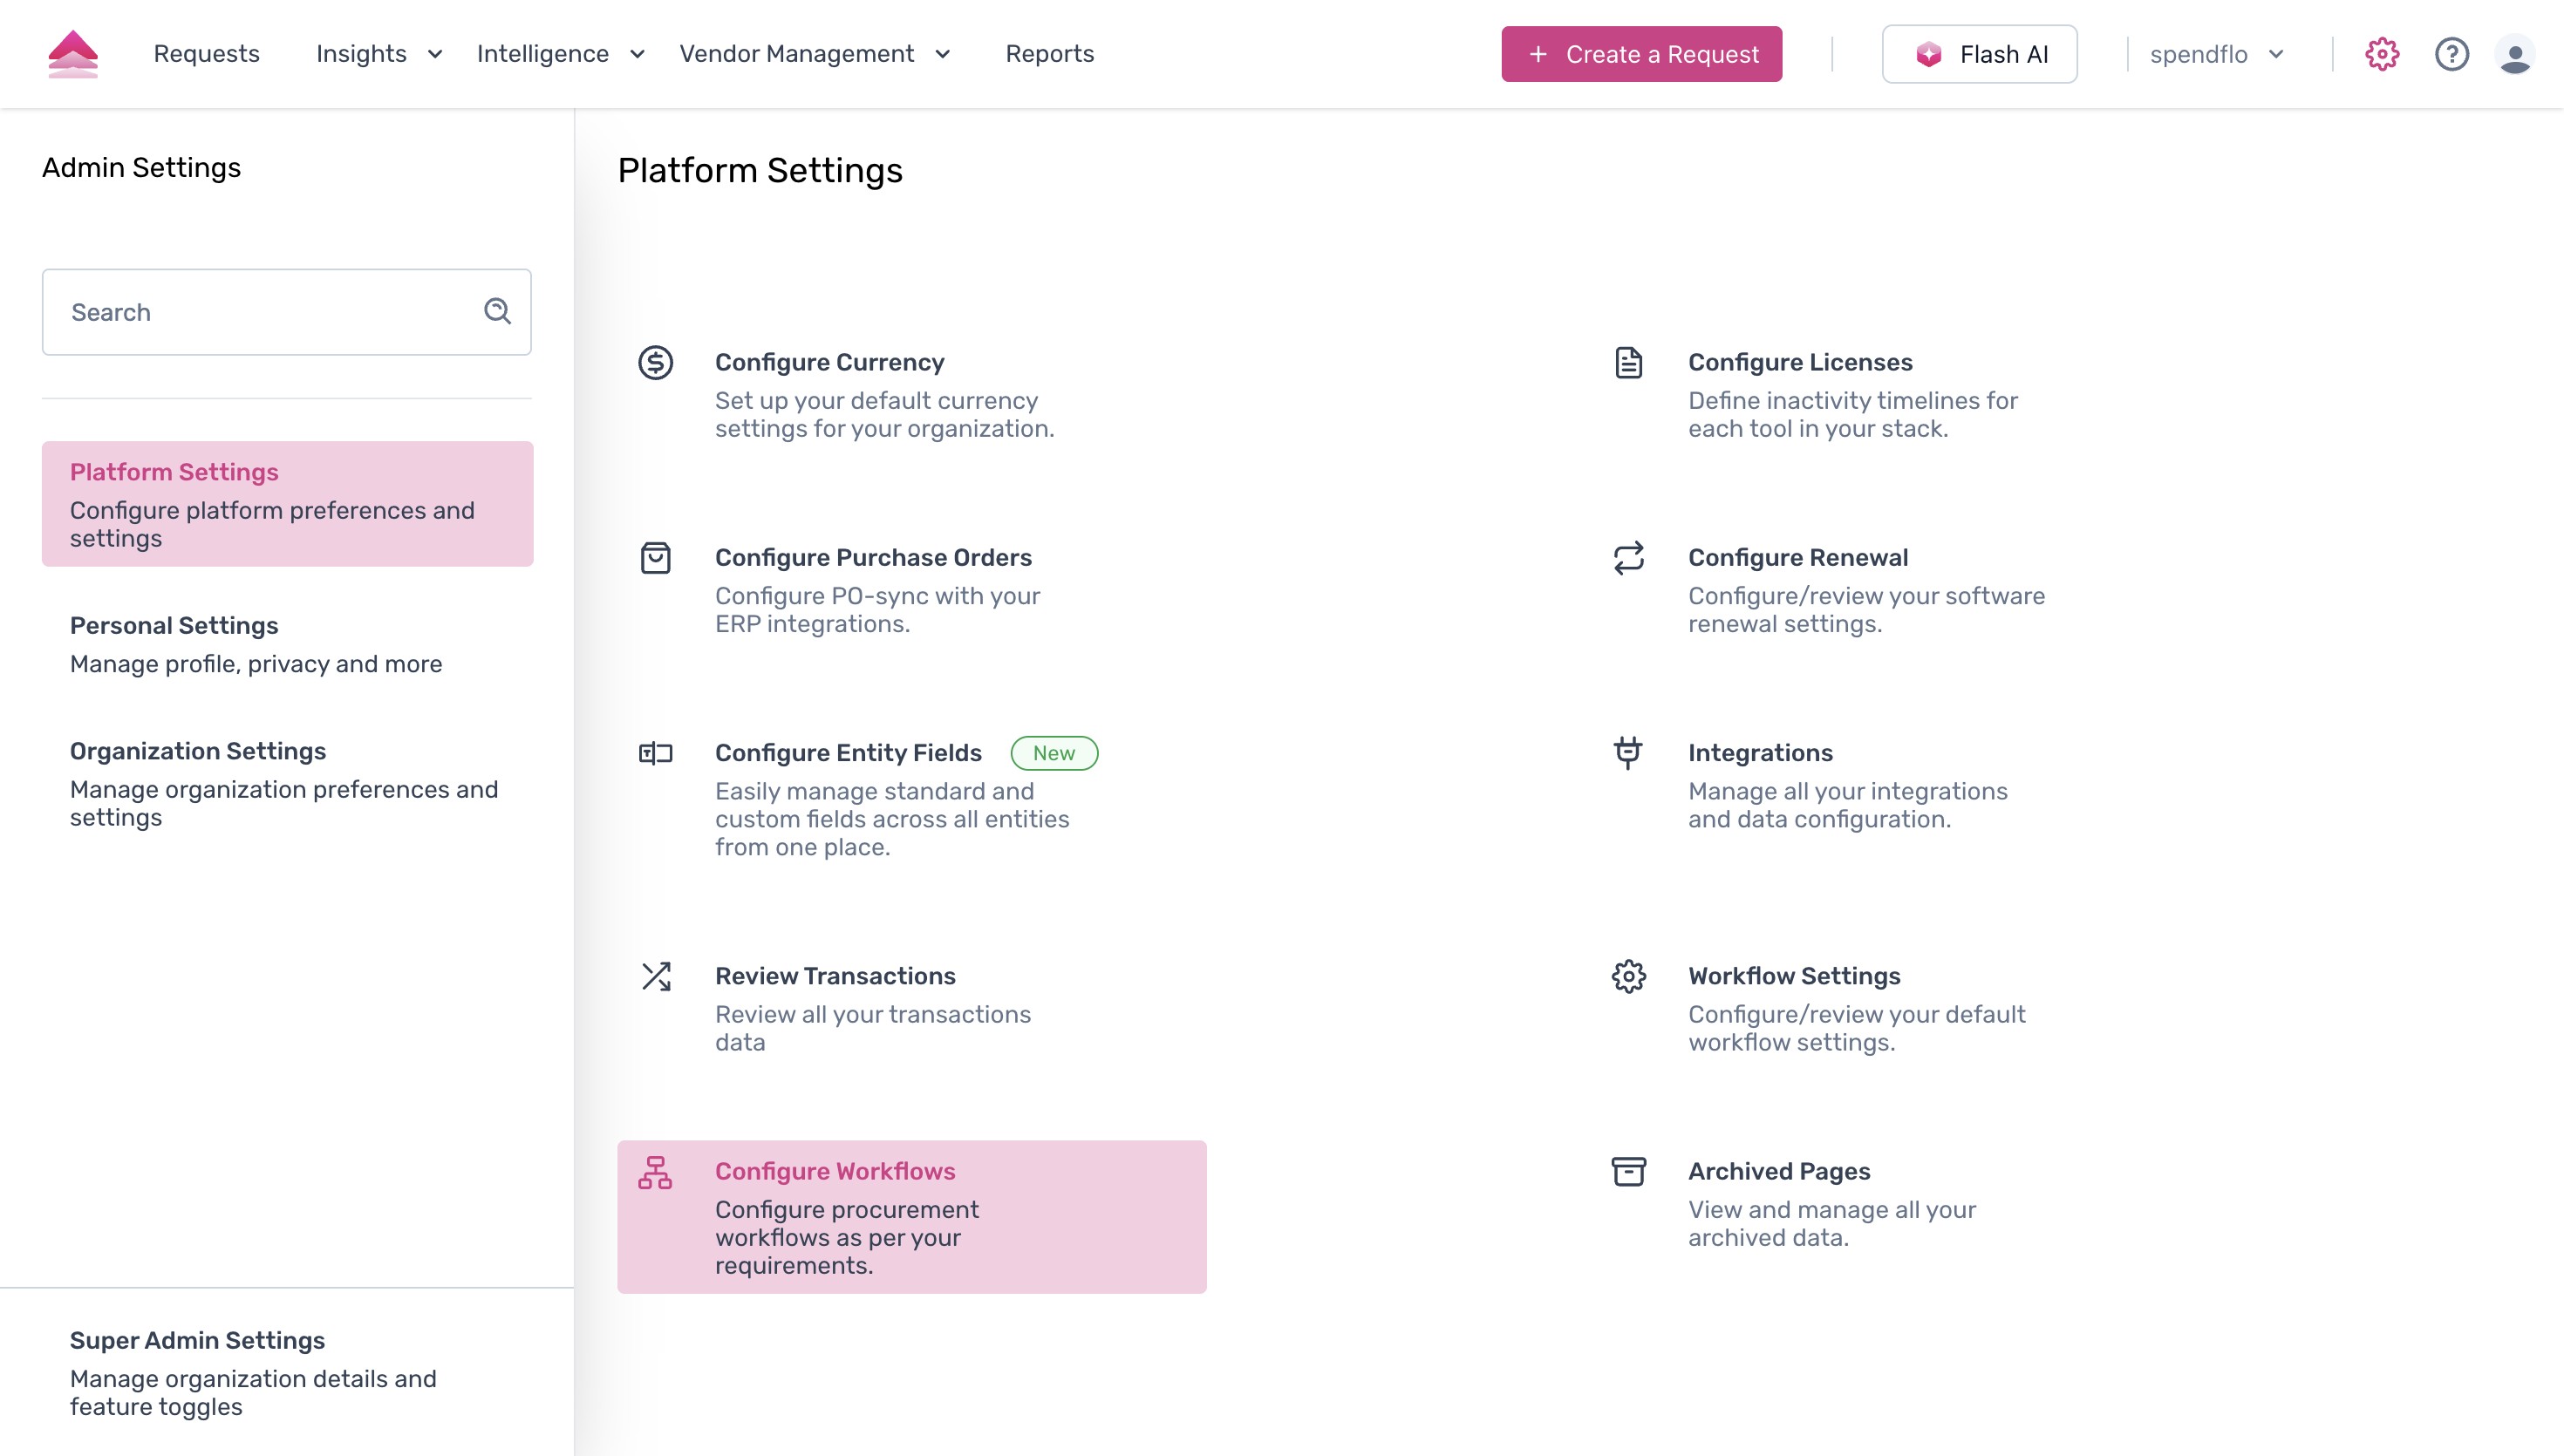Click the Workflow Settings gear icon
Image resolution: width=2564 pixels, height=1456 pixels.
(1628, 977)
